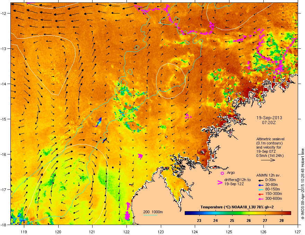Click longitude axis label 121
The width and height of the screenshot is (305, 235).
point(92,232)
